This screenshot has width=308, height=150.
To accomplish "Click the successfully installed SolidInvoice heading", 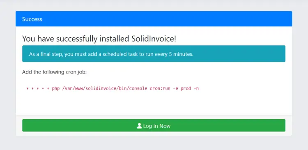I will pyautogui.click(x=99, y=39).
